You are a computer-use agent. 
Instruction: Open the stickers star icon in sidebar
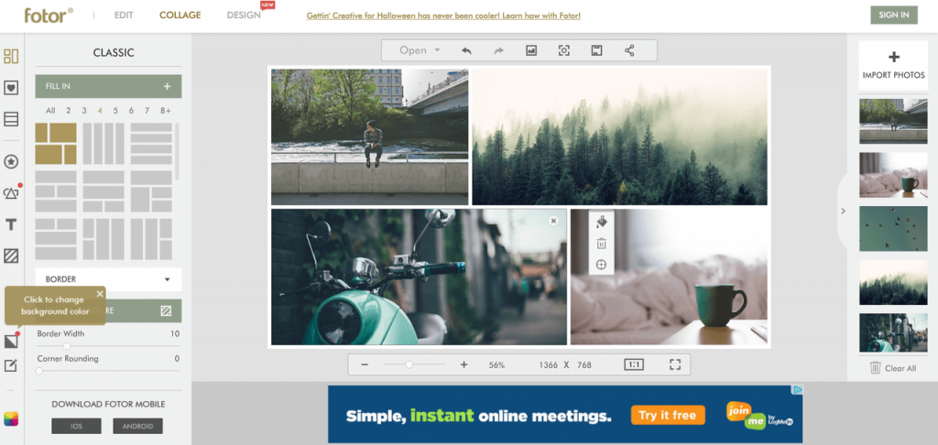pos(11,162)
